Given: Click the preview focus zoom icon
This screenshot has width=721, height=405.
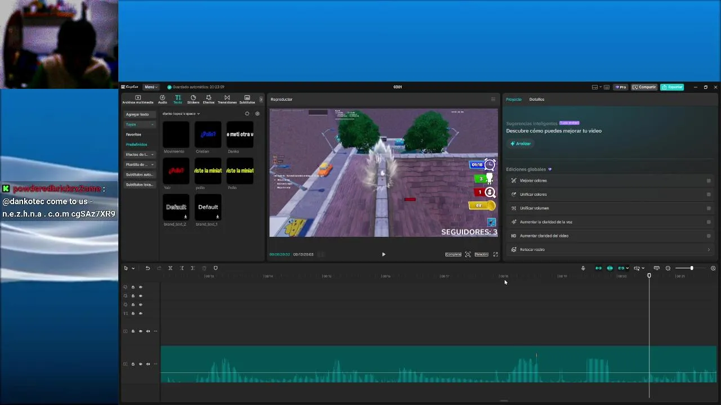Looking at the screenshot, I should tap(468, 254).
